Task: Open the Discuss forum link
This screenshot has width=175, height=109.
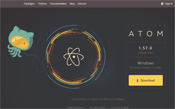Action: click(x=82, y=4)
